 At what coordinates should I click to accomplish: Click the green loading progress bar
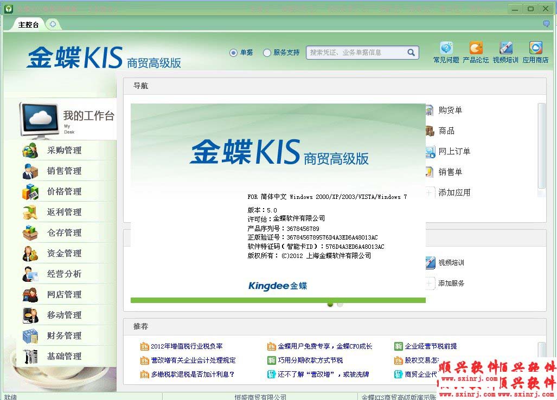(277, 299)
